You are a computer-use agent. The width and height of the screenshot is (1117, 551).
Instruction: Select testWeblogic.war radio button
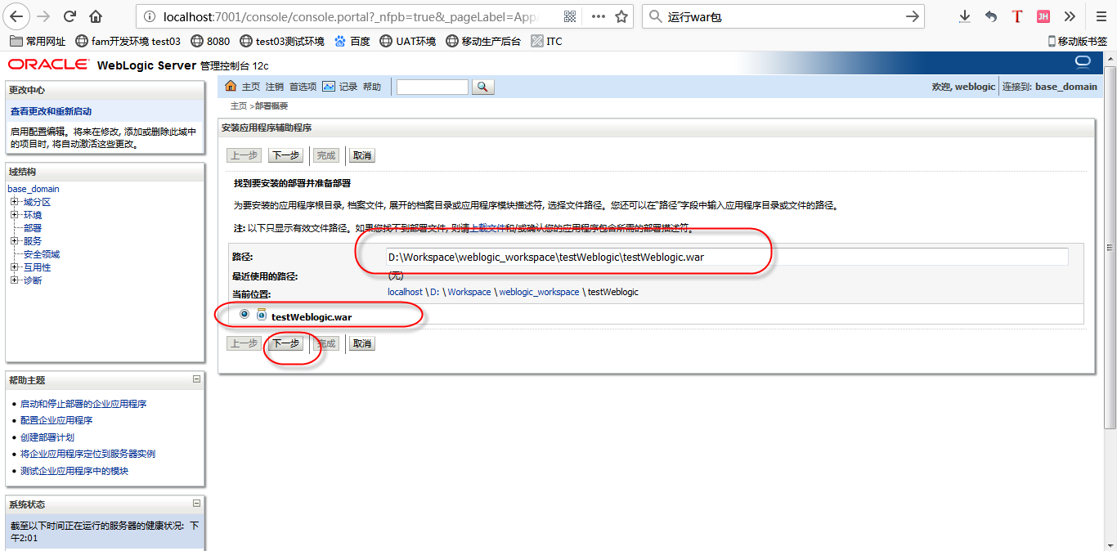pos(244,315)
